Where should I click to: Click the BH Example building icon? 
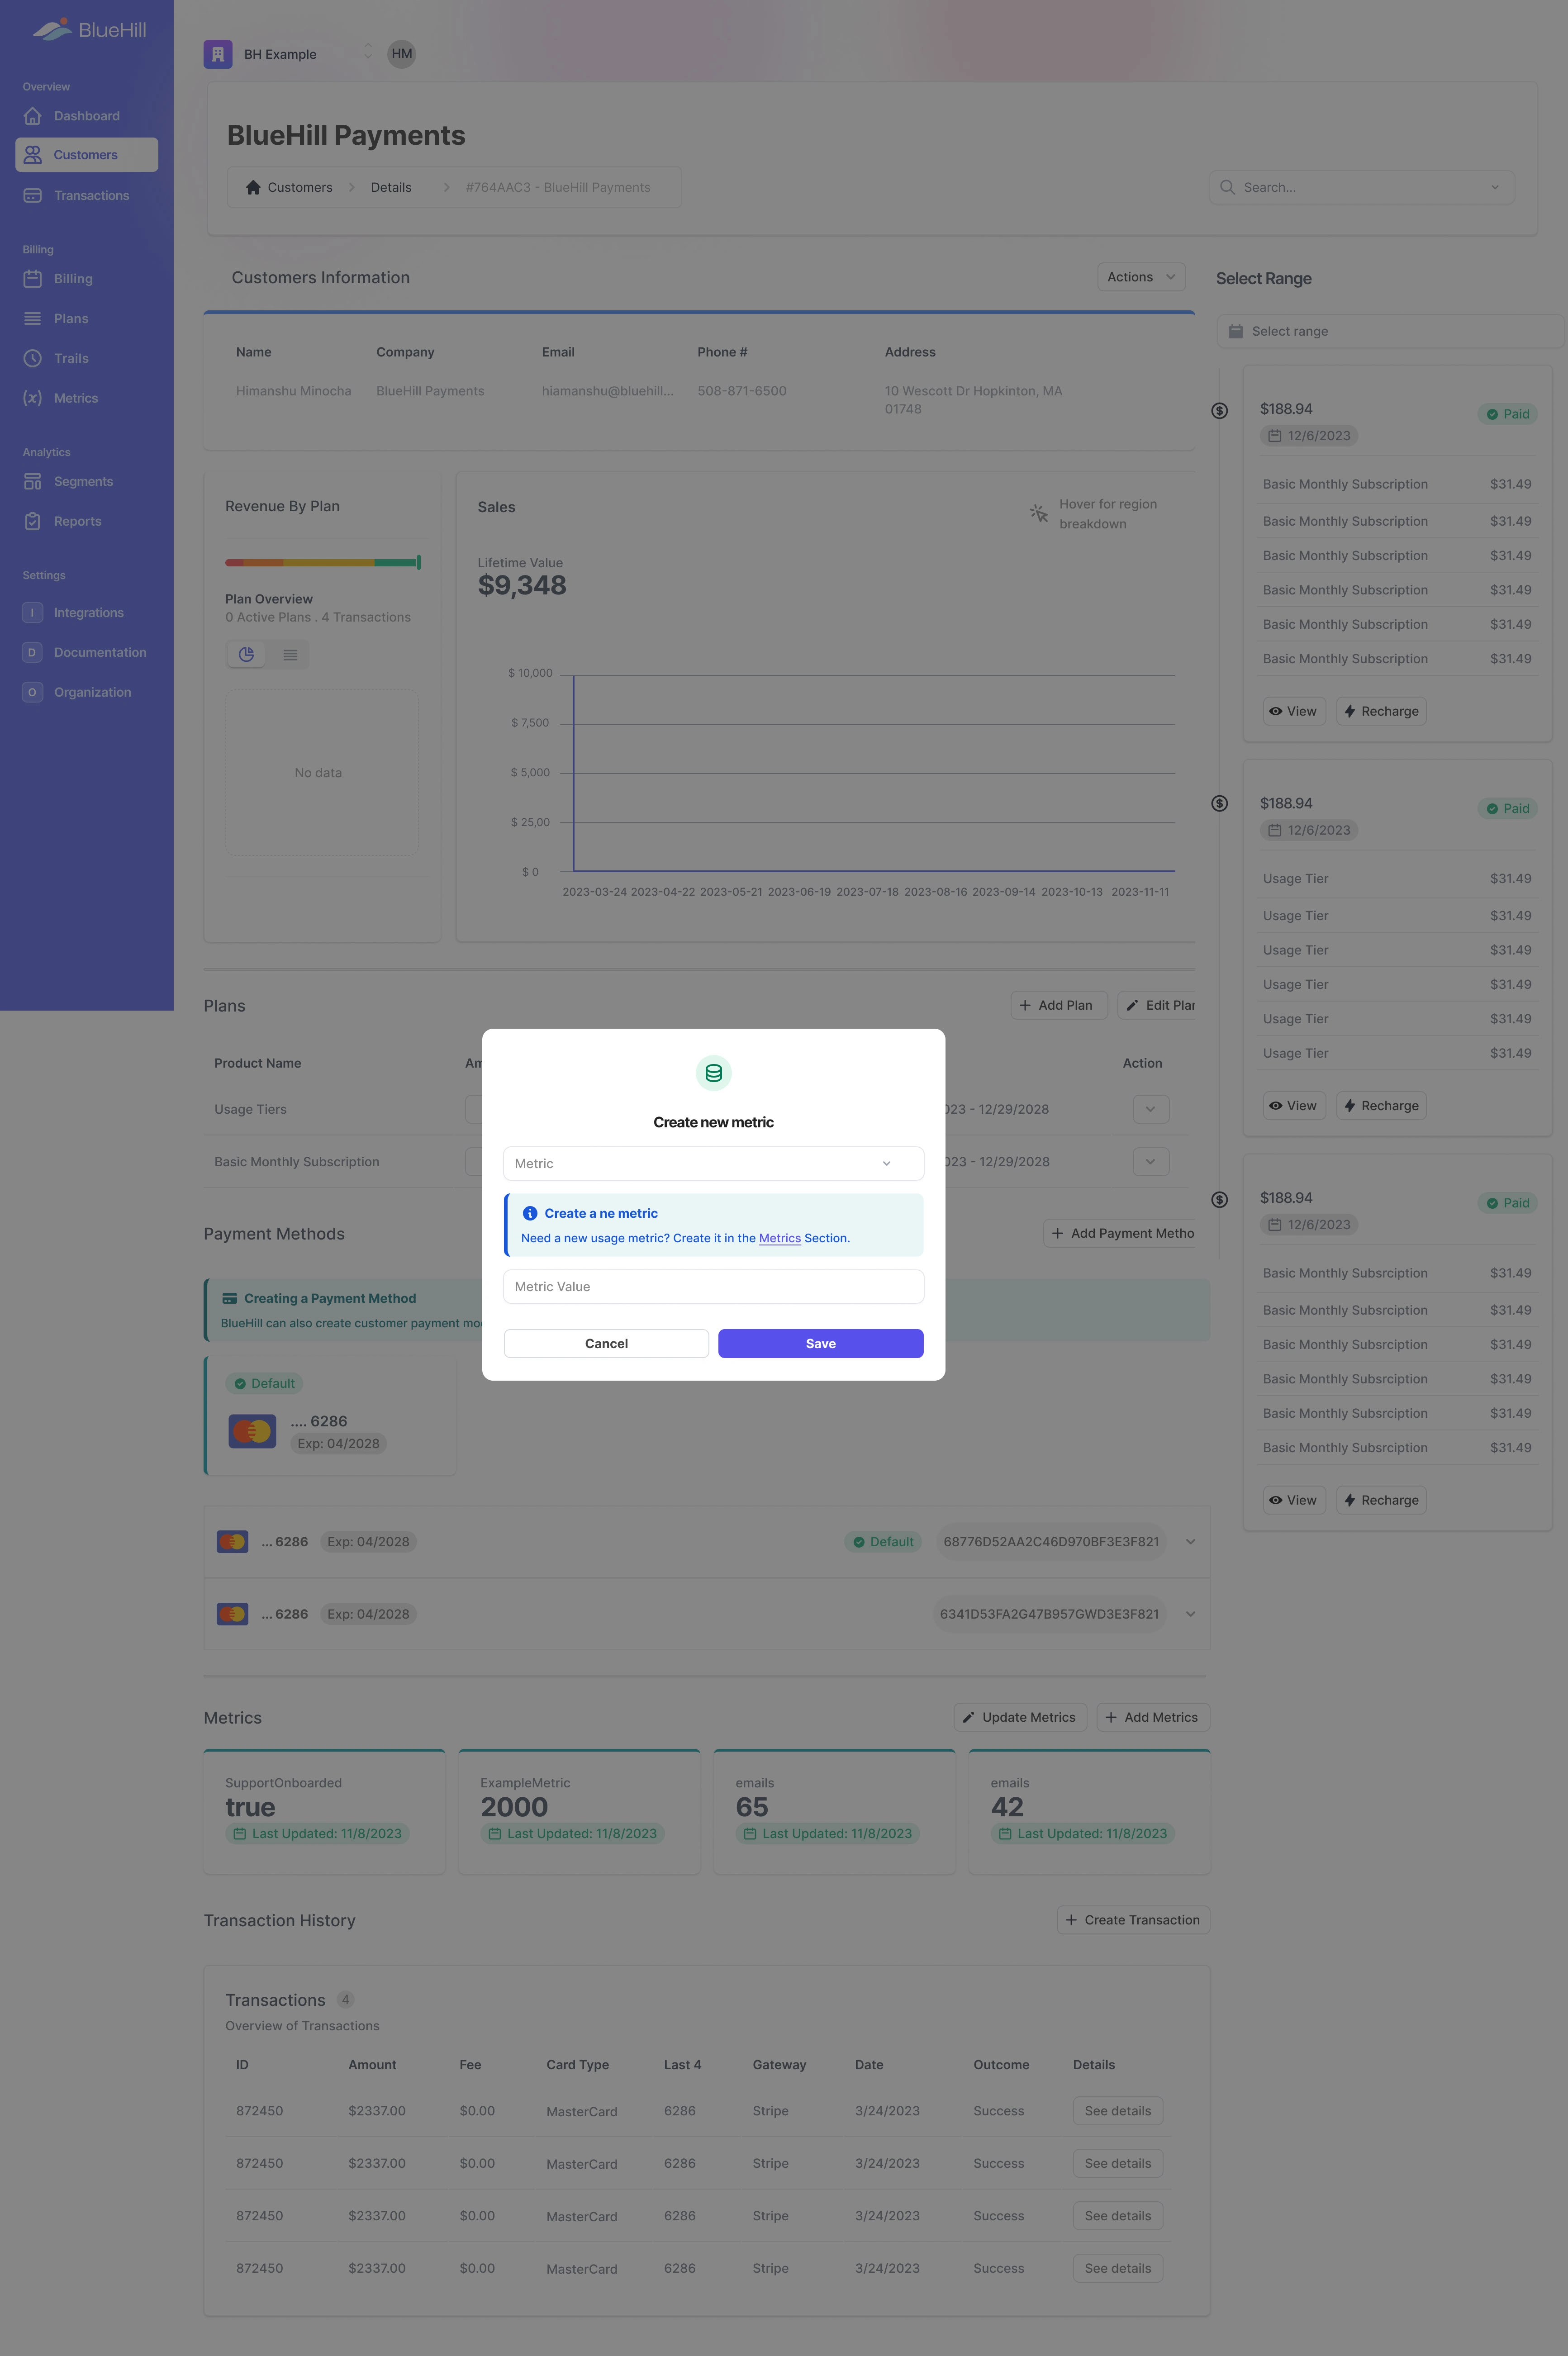coord(218,54)
